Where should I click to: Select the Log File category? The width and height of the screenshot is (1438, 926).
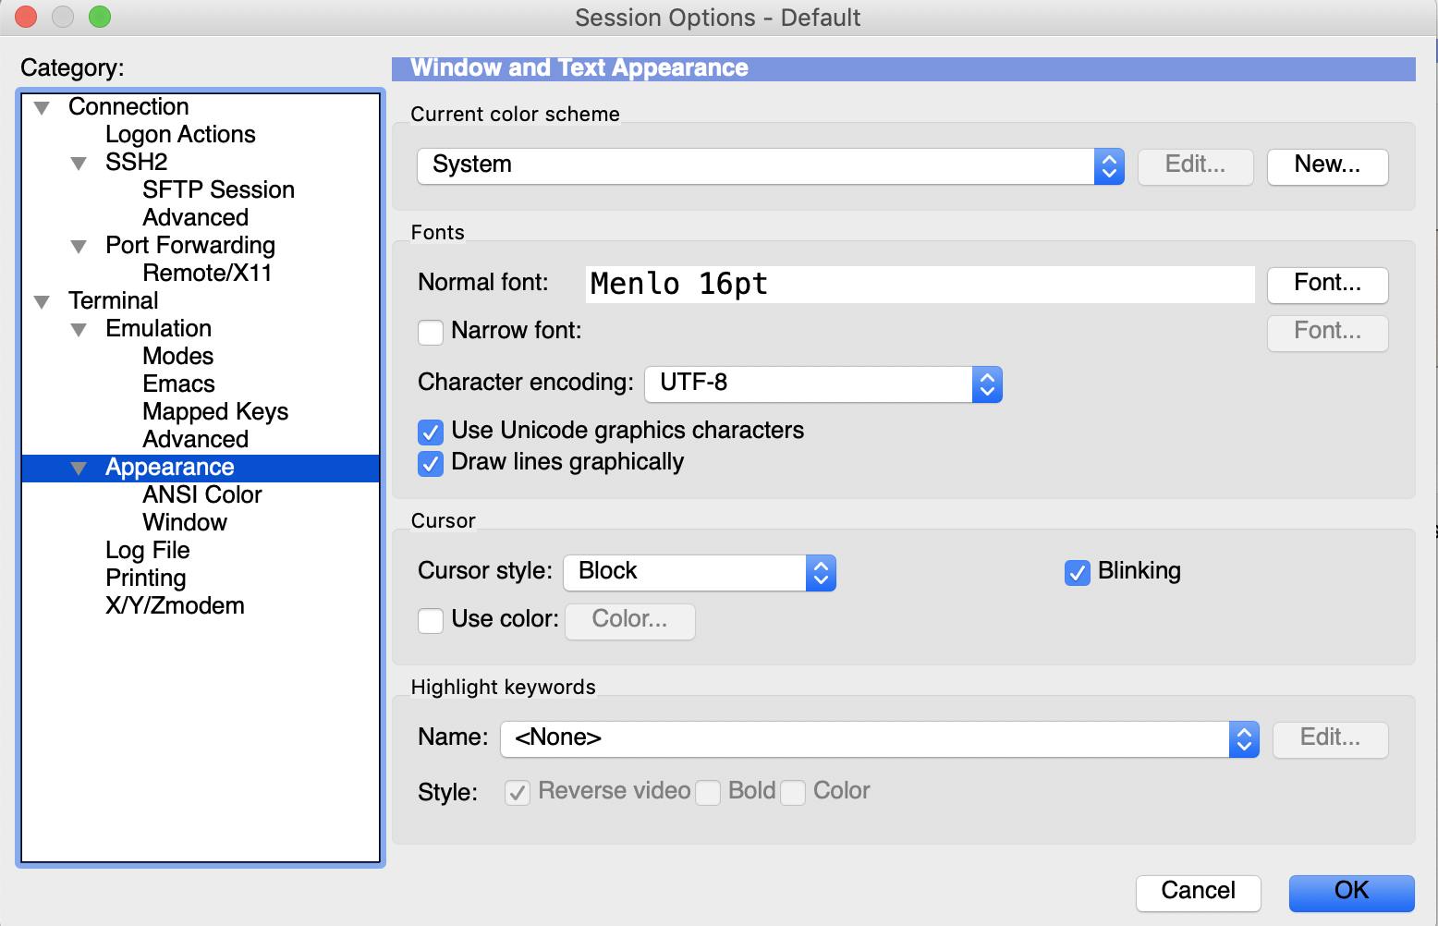(147, 550)
